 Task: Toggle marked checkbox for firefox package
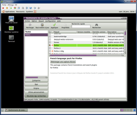point(50,45)
